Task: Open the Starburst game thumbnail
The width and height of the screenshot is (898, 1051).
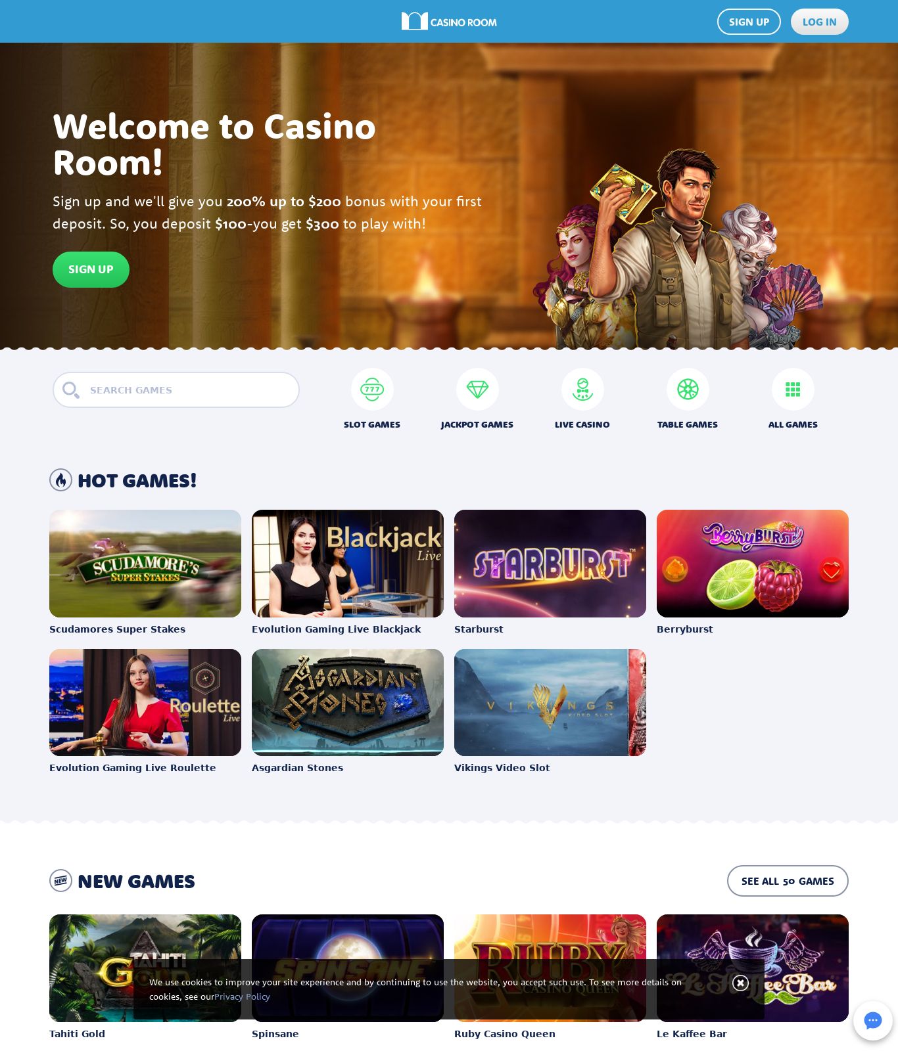Action: pos(550,564)
